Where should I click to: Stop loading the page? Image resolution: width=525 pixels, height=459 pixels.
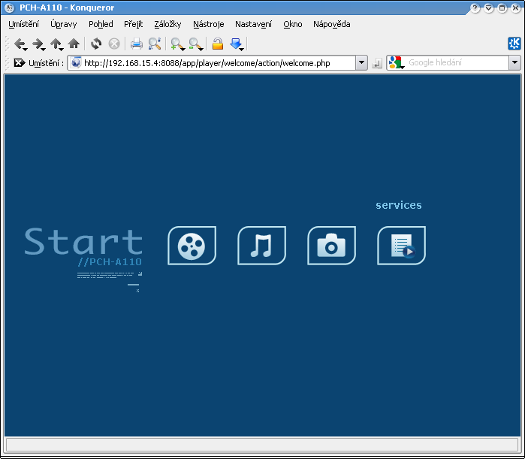tap(114, 44)
